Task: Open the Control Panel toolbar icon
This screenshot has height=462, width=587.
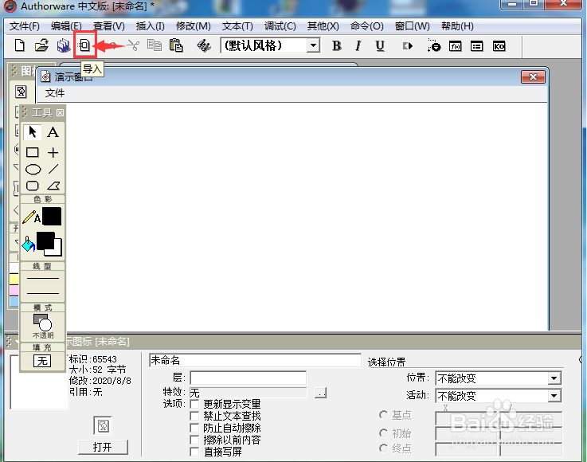Action: tap(433, 45)
